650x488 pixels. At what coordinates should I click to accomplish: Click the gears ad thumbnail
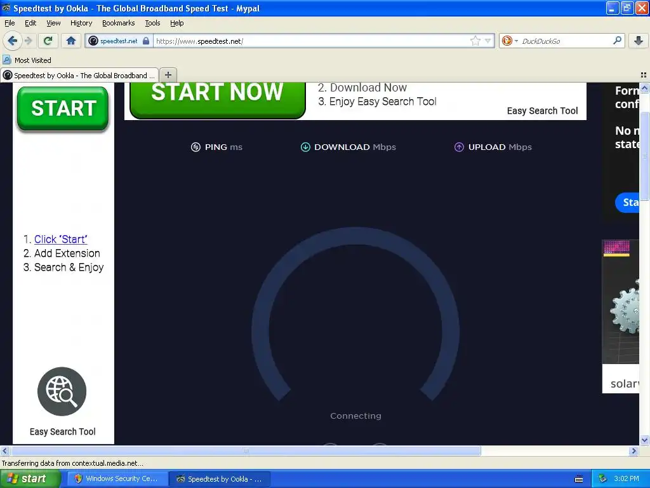[621, 302]
